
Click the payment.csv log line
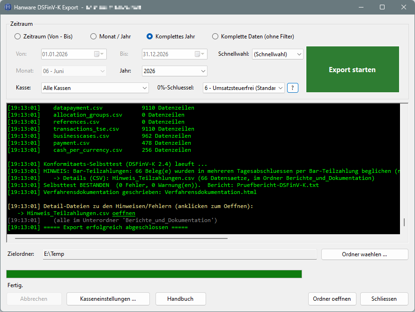coord(99,143)
